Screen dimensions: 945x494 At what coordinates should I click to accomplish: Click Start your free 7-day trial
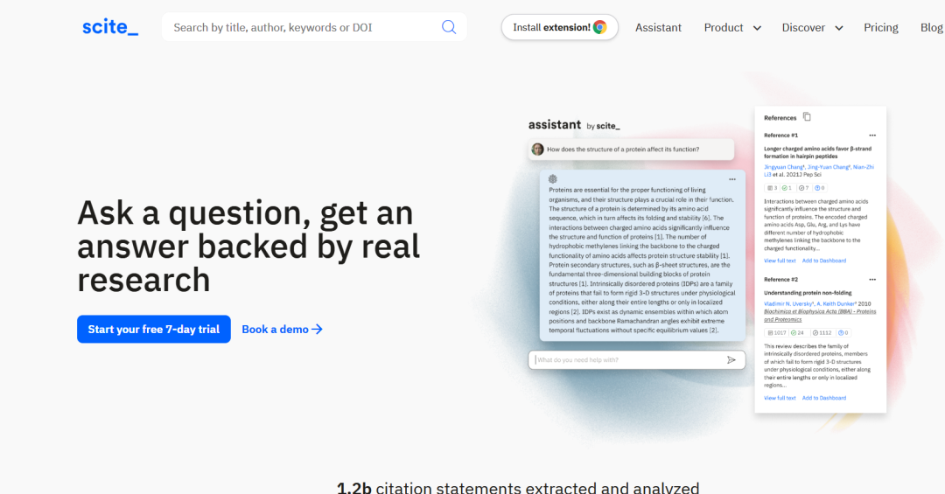coord(154,329)
